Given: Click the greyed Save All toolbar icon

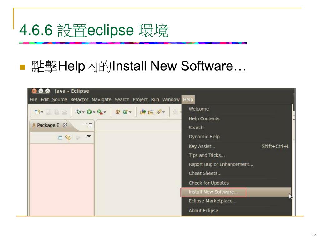Looking at the screenshot, I should tap(56, 112).
